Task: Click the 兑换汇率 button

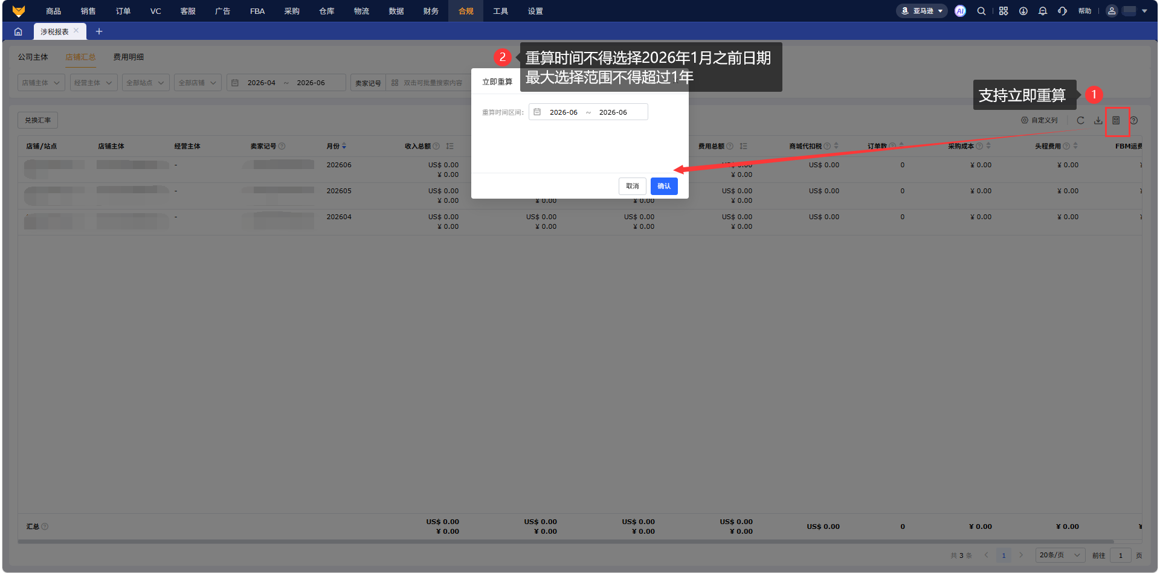Action: pos(38,120)
